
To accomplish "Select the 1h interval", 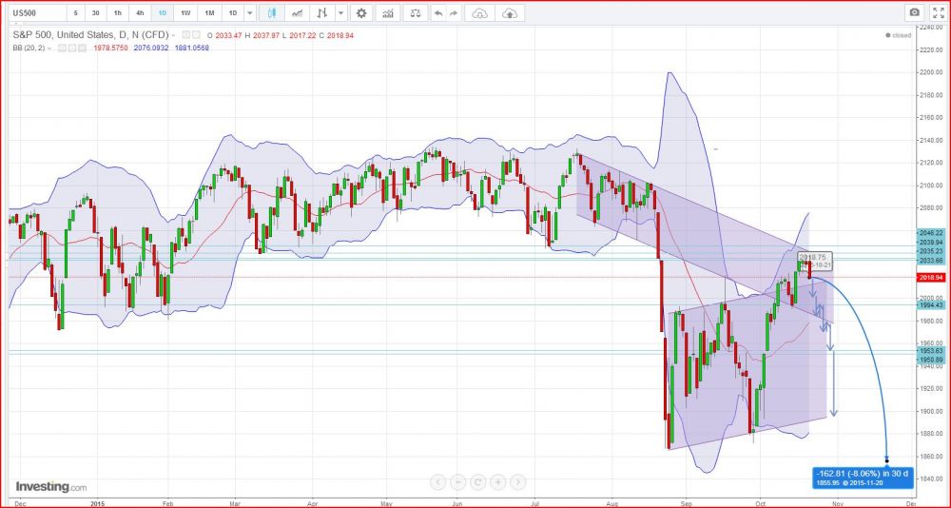I will (117, 12).
